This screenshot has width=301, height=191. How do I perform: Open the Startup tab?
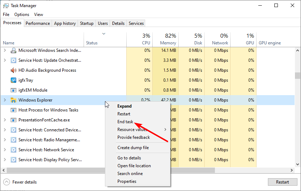coord(87,23)
